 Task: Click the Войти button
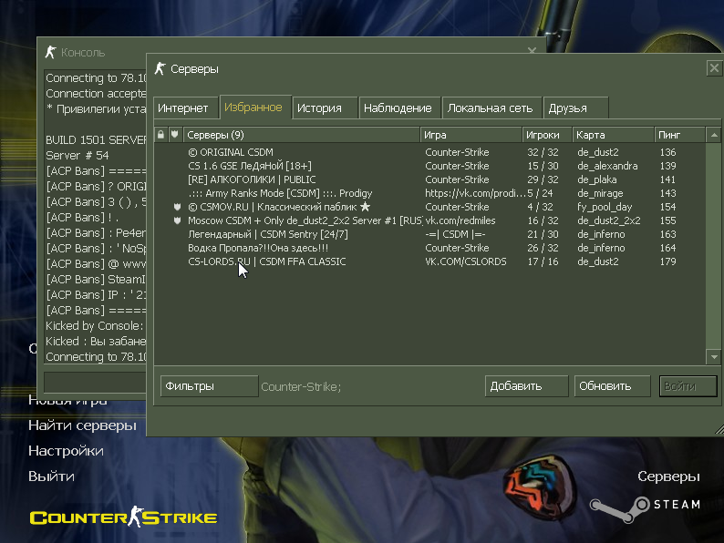(688, 386)
